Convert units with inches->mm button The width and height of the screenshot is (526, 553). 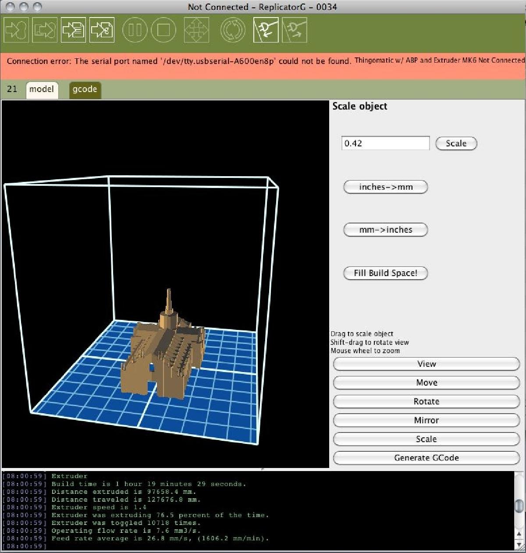click(385, 187)
